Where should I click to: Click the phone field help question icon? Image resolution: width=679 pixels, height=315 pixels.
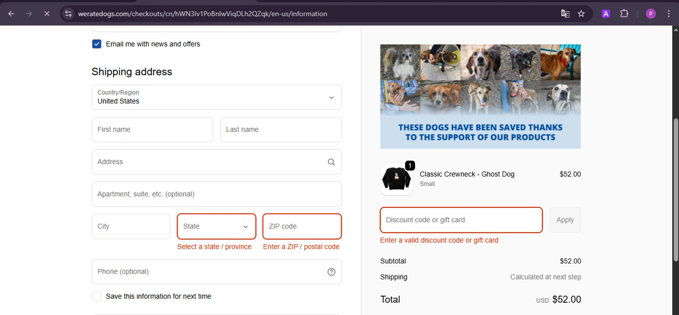click(x=331, y=272)
